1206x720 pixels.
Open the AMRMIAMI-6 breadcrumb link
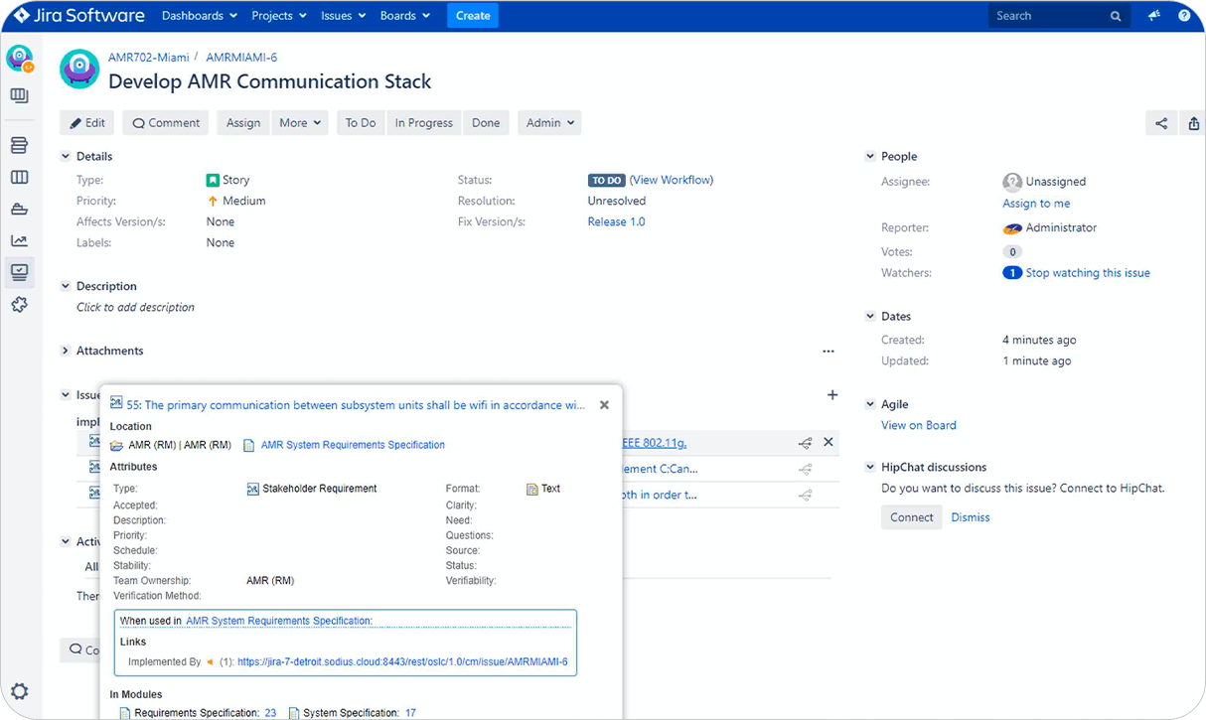241,58
